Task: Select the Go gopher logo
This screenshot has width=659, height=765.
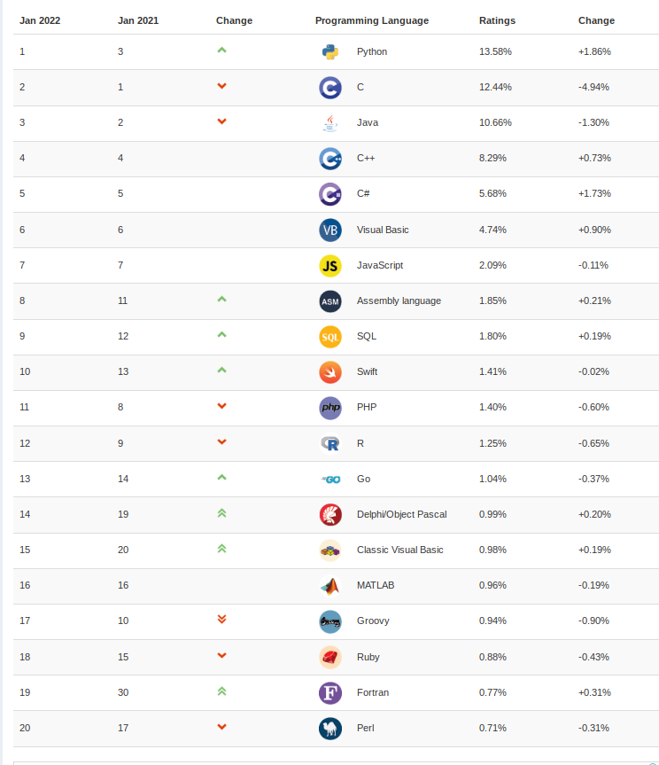Action: (x=330, y=479)
